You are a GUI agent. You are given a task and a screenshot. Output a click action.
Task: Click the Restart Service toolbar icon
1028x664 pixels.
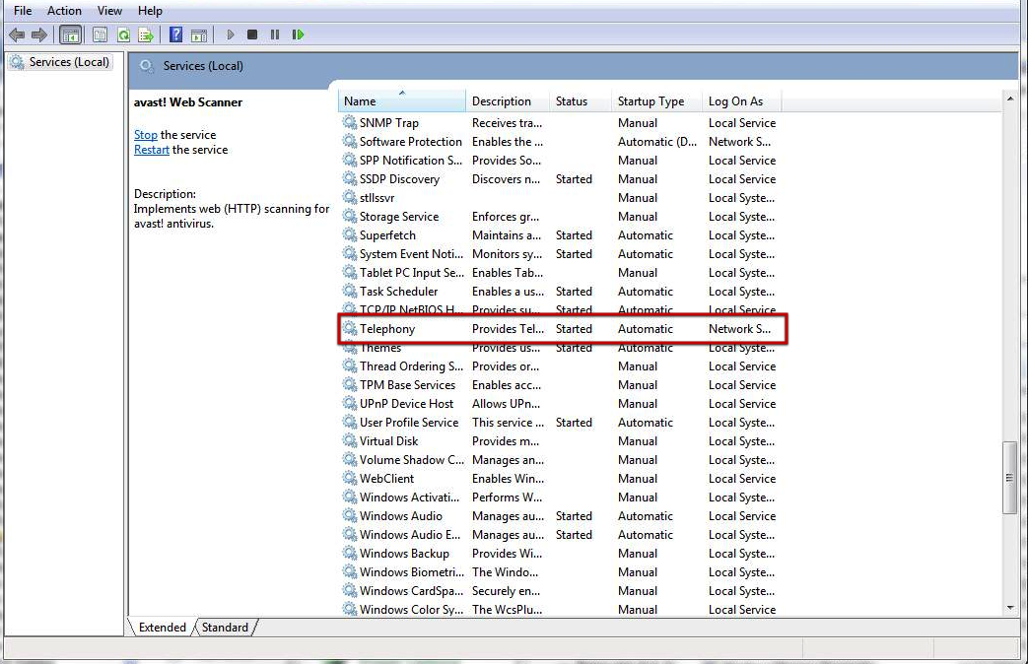[298, 34]
